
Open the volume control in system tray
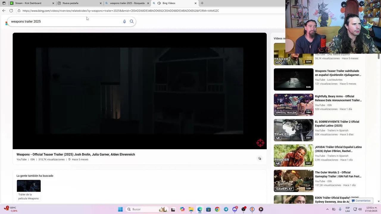(360, 209)
